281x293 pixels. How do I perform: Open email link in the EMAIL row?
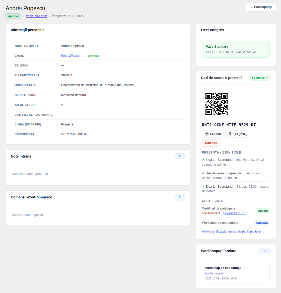(x=72, y=56)
